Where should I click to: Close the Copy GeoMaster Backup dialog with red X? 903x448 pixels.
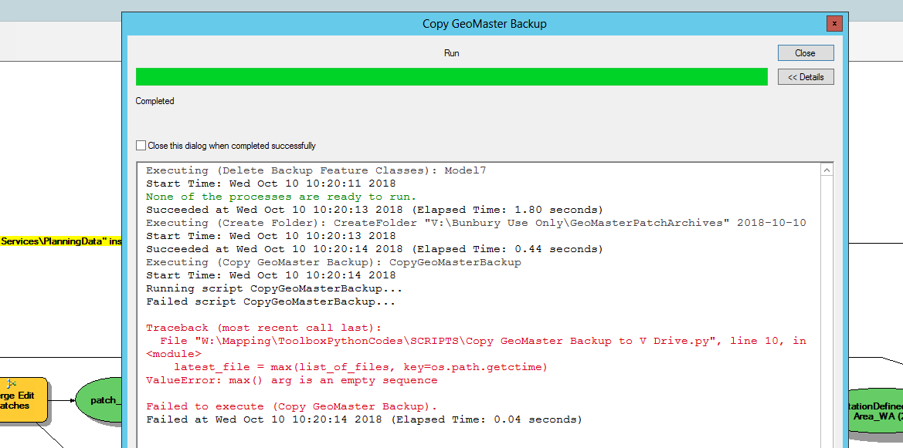(x=834, y=23)
